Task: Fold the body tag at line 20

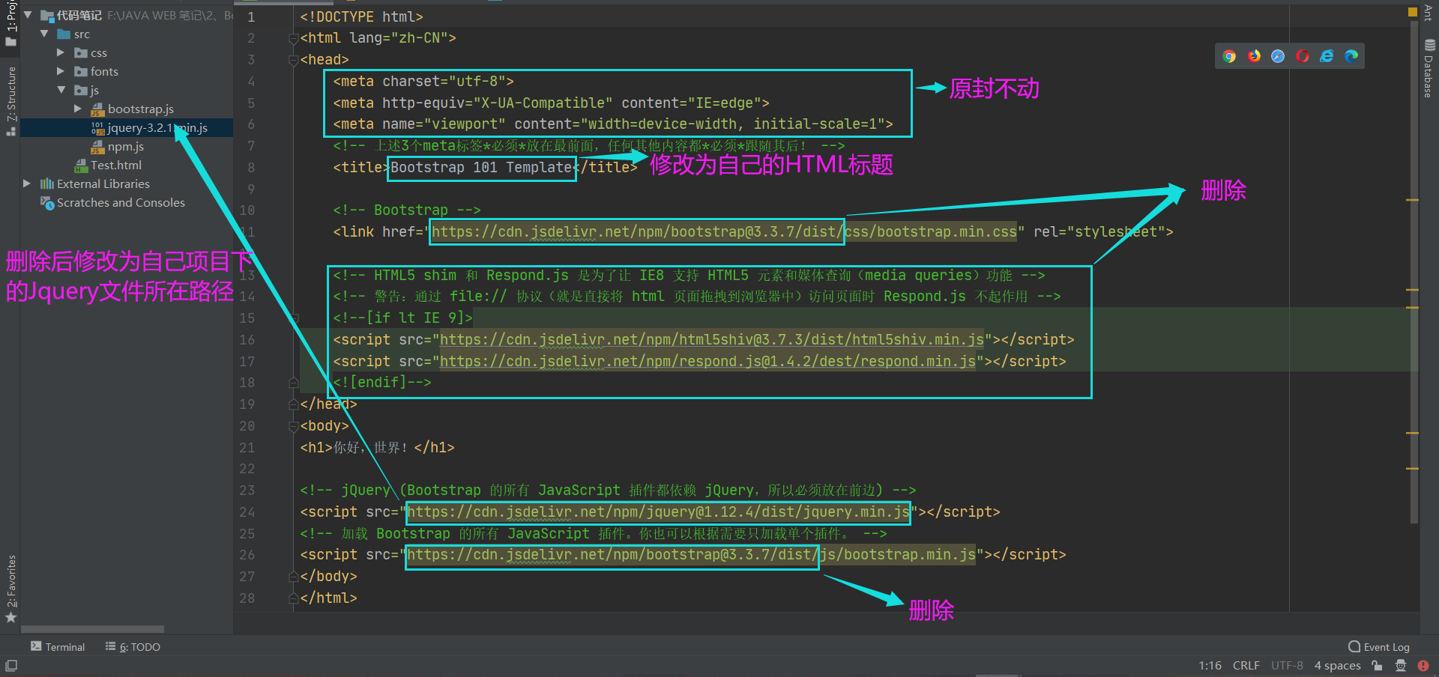Action: (x=293, y=426)
